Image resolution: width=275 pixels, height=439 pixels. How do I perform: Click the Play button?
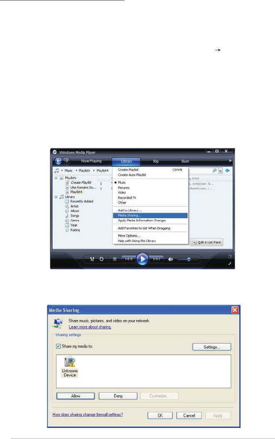(x=142, y=259)
